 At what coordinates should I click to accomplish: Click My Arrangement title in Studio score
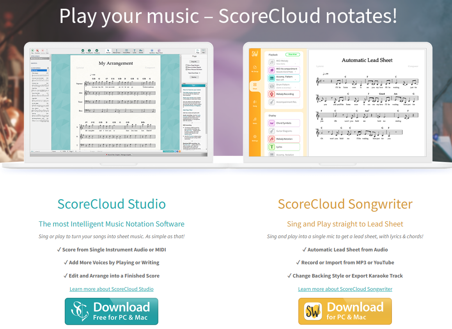[116, 63]
